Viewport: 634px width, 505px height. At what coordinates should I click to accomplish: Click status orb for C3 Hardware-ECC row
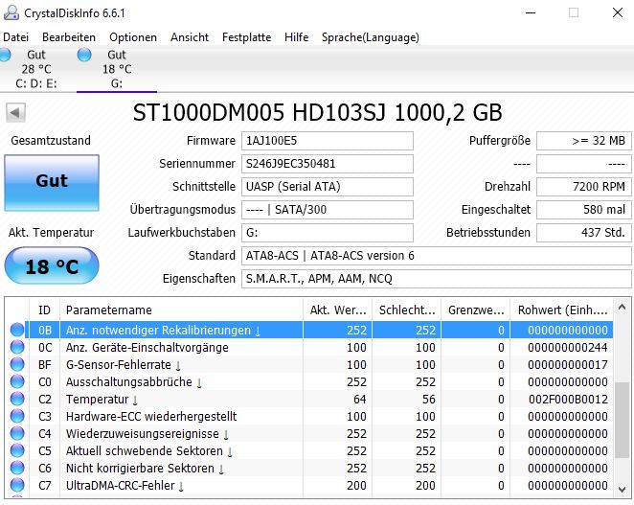click(x=17, y=416)
